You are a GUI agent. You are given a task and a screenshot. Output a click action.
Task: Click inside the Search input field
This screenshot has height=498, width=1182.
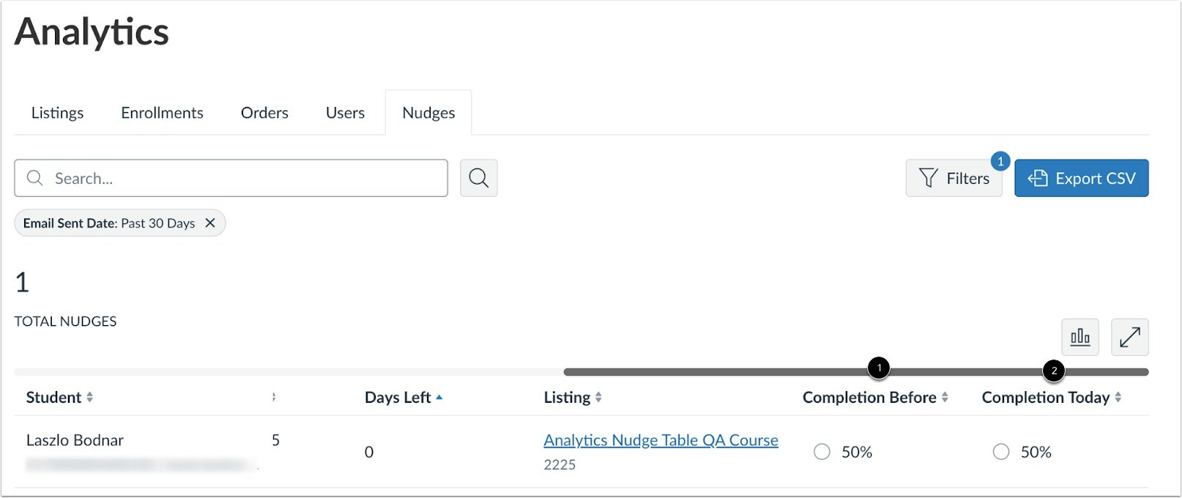220,178
